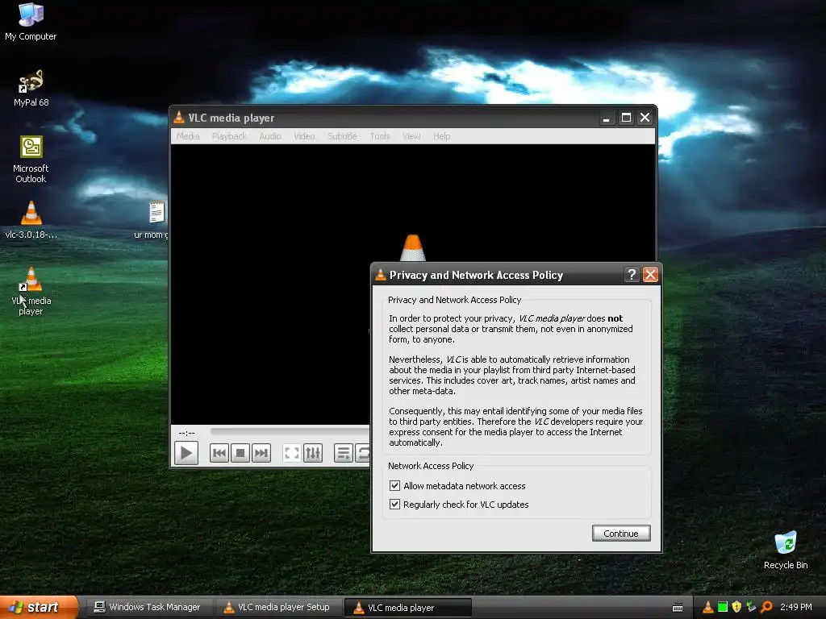Viewport: 826px width, 619px height.
Task: Open the Playback menu
Action: pos(229,136)
